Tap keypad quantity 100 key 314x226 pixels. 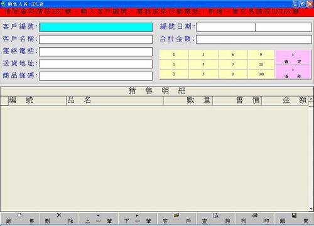[261, 74]
